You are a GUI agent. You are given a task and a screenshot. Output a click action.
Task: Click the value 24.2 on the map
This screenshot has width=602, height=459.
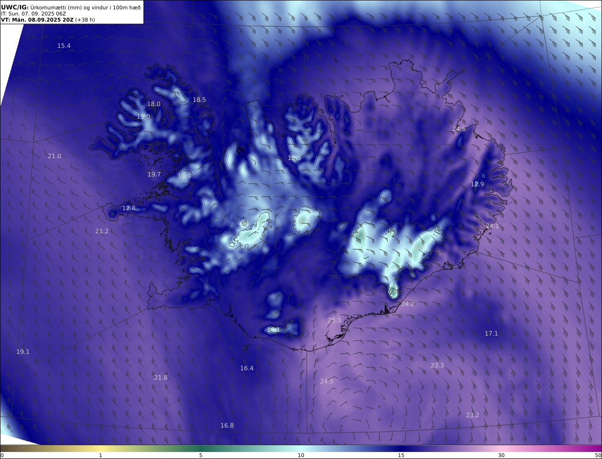click(408, 304)
